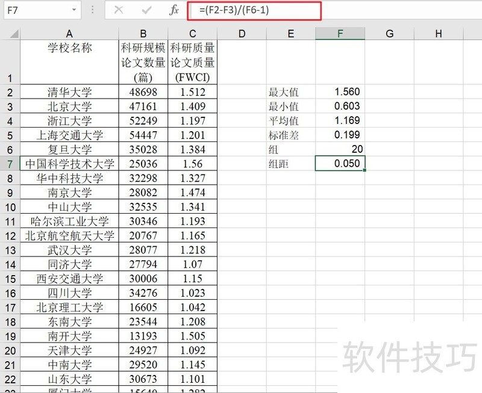Open the Name Box dropdown arrow
Screen dimensions: 482x393
(74, 10)
